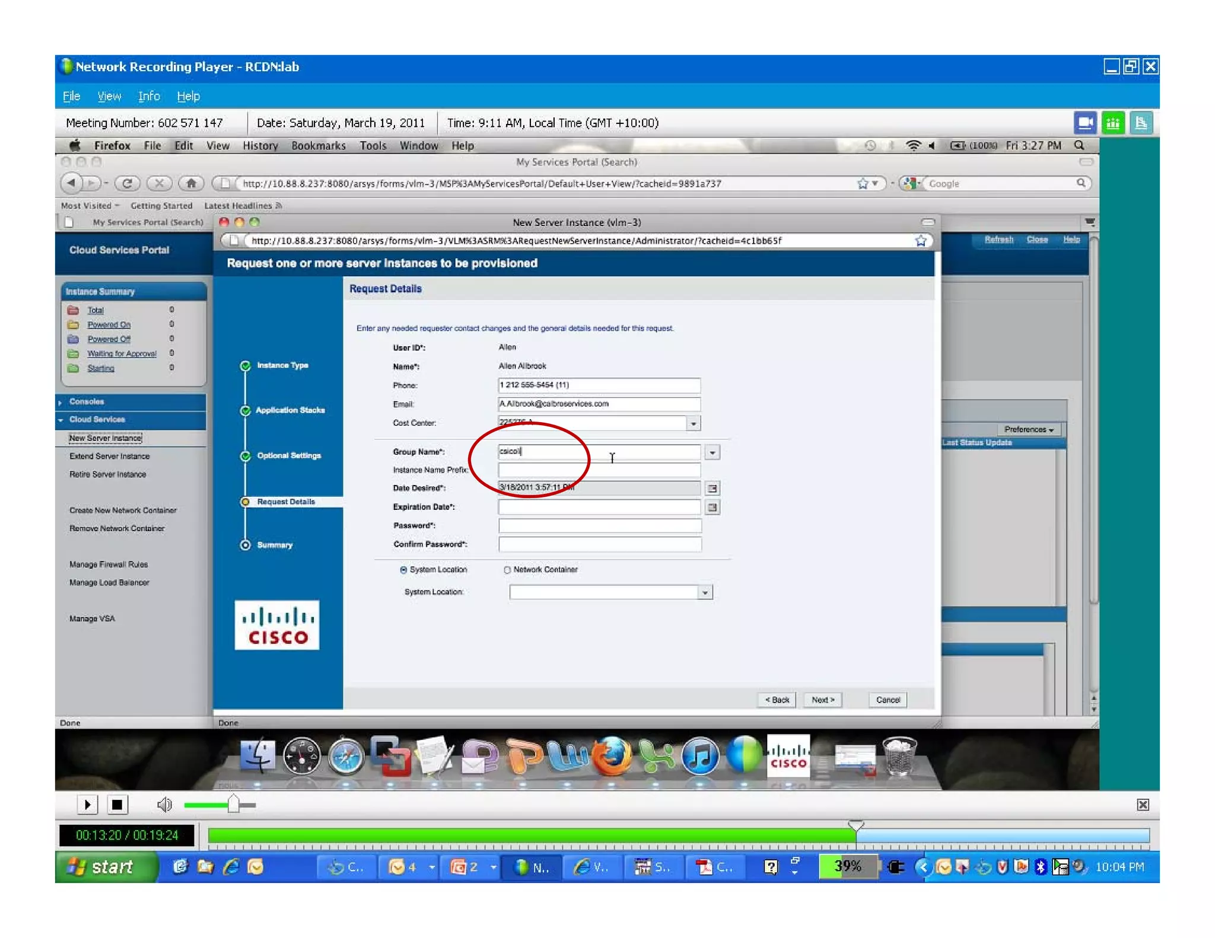Image resolution: width=1215 pixels, height=938 pixels.
Task: Click the Play button in recording player
Action: (87, 805)
